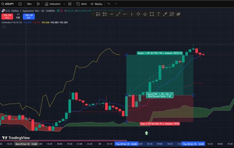234x148 pixels.
Task: Click the position's entry handle on the left
Action: [127, 95]
